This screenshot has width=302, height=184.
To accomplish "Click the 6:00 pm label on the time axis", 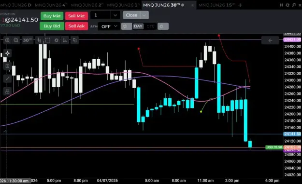I will (x=272, y=181).
